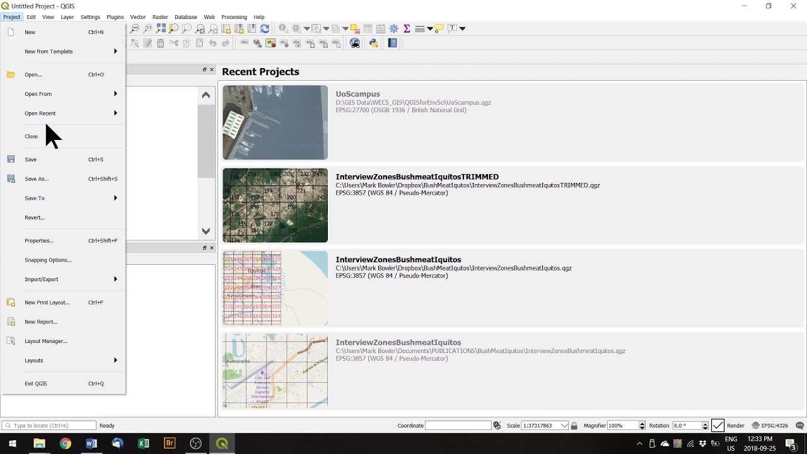Click the upper panel scroll-down arrow
Image resolution: width=807 pixels, height=454 pixels.
(x=206, y=231)
